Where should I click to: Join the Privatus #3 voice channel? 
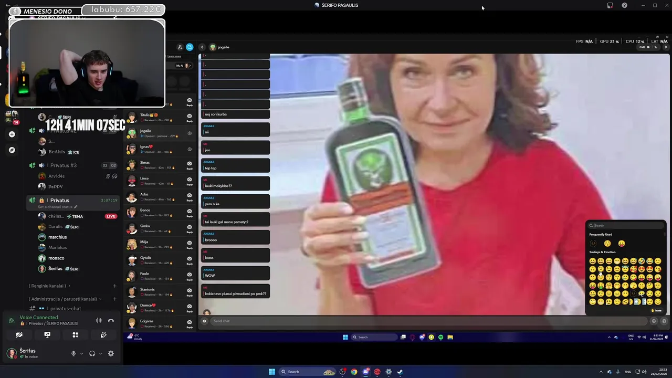(x=73, y=165)
